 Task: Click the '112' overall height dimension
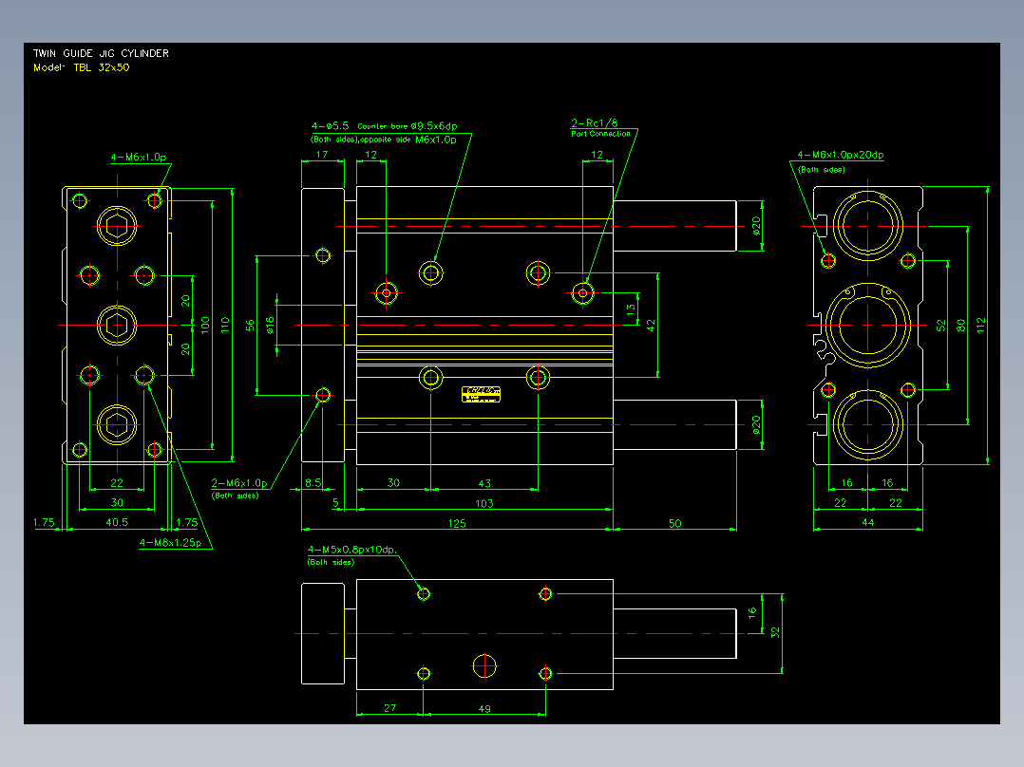coord(981,325)
